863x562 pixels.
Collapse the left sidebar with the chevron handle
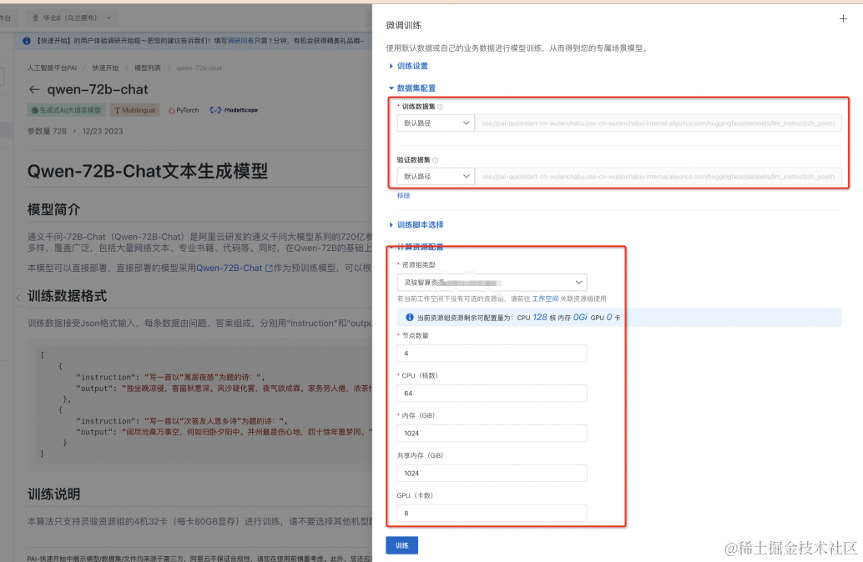coord(18,298)
